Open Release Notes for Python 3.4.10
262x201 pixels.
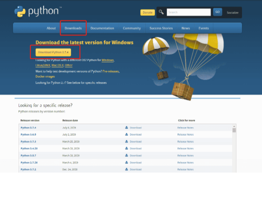pos(186,148)
